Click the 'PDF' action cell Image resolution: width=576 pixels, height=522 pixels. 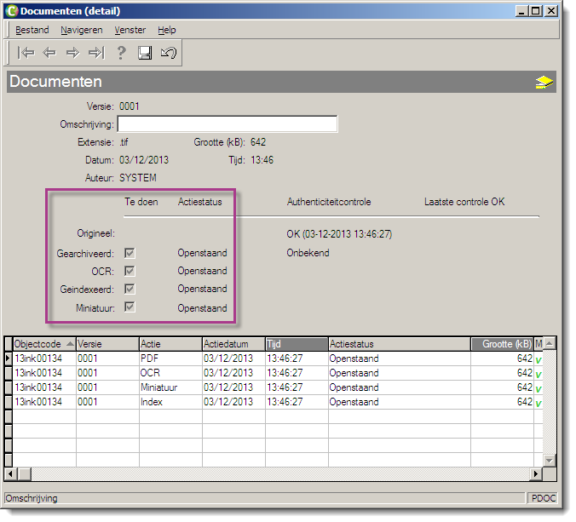[170, 359]
